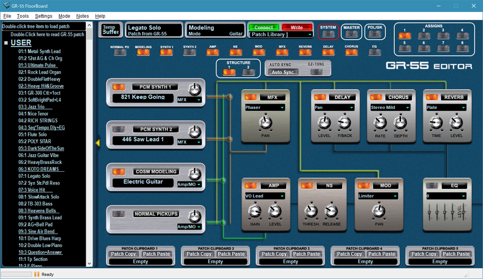Open the MASTER settings button

pos(351,34)
